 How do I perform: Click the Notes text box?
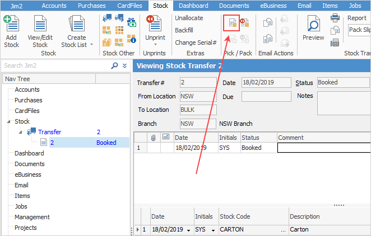click(344, 103)
